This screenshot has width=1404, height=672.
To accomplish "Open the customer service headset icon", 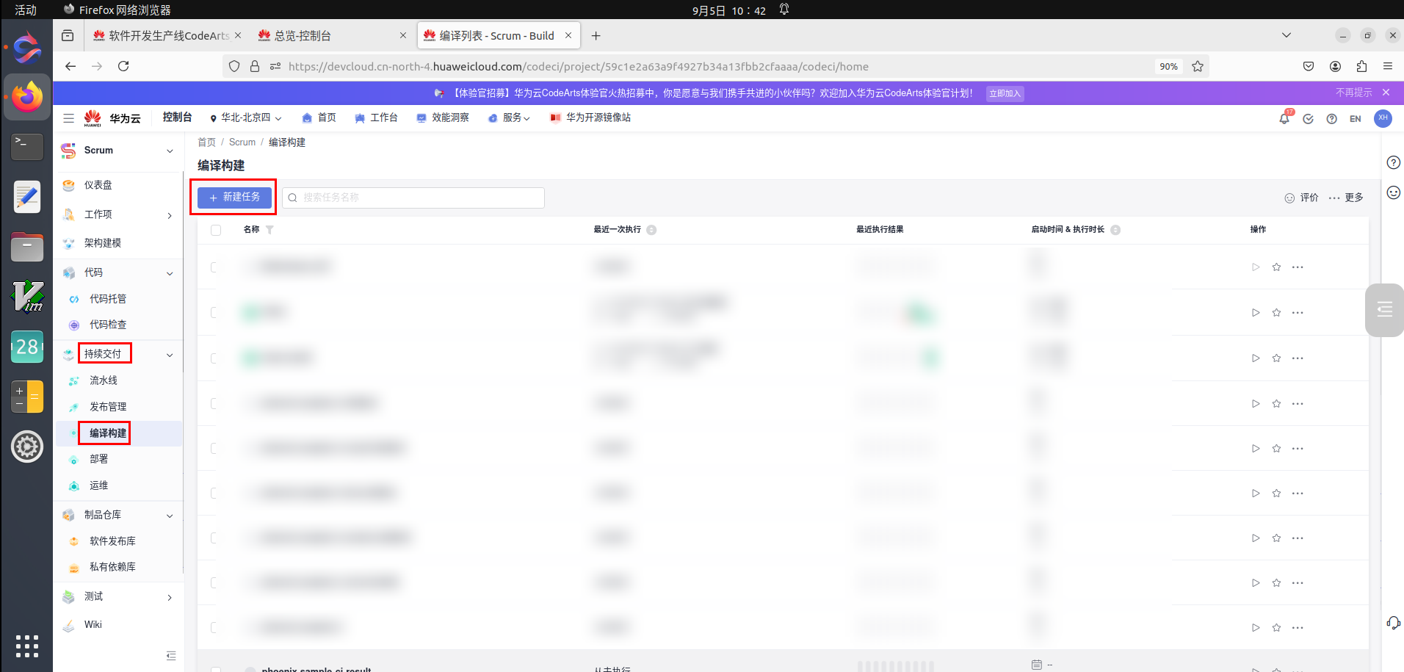I will pos(1393,623).
